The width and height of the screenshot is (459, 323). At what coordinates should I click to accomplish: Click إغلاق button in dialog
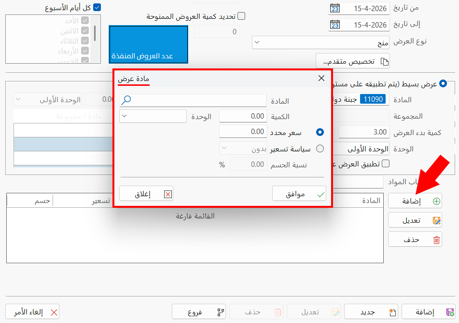pyautogui.click(x=146, y=193)
